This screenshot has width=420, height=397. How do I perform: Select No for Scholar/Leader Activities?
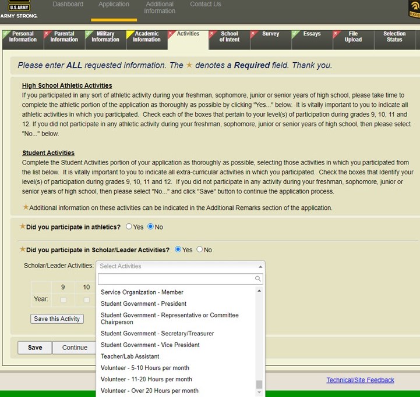click(x=200, y=250)
